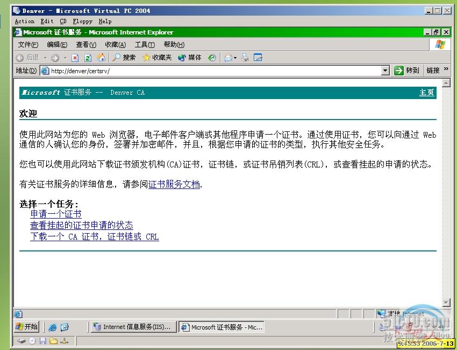Open the 证书服务文档 link
The image size is (457, 350).
(x=174, y=184)
